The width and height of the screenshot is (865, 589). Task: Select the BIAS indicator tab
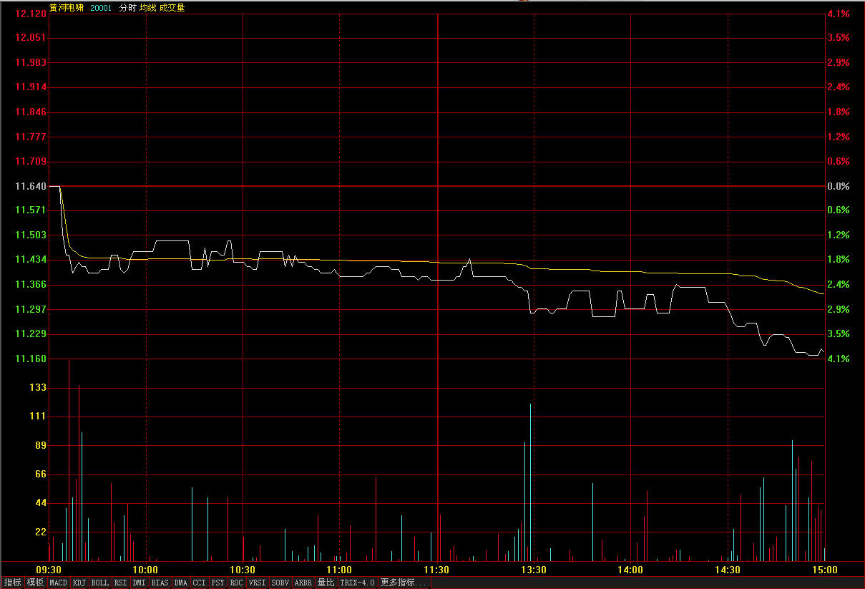pyautogui.click(x=160, y=583)
